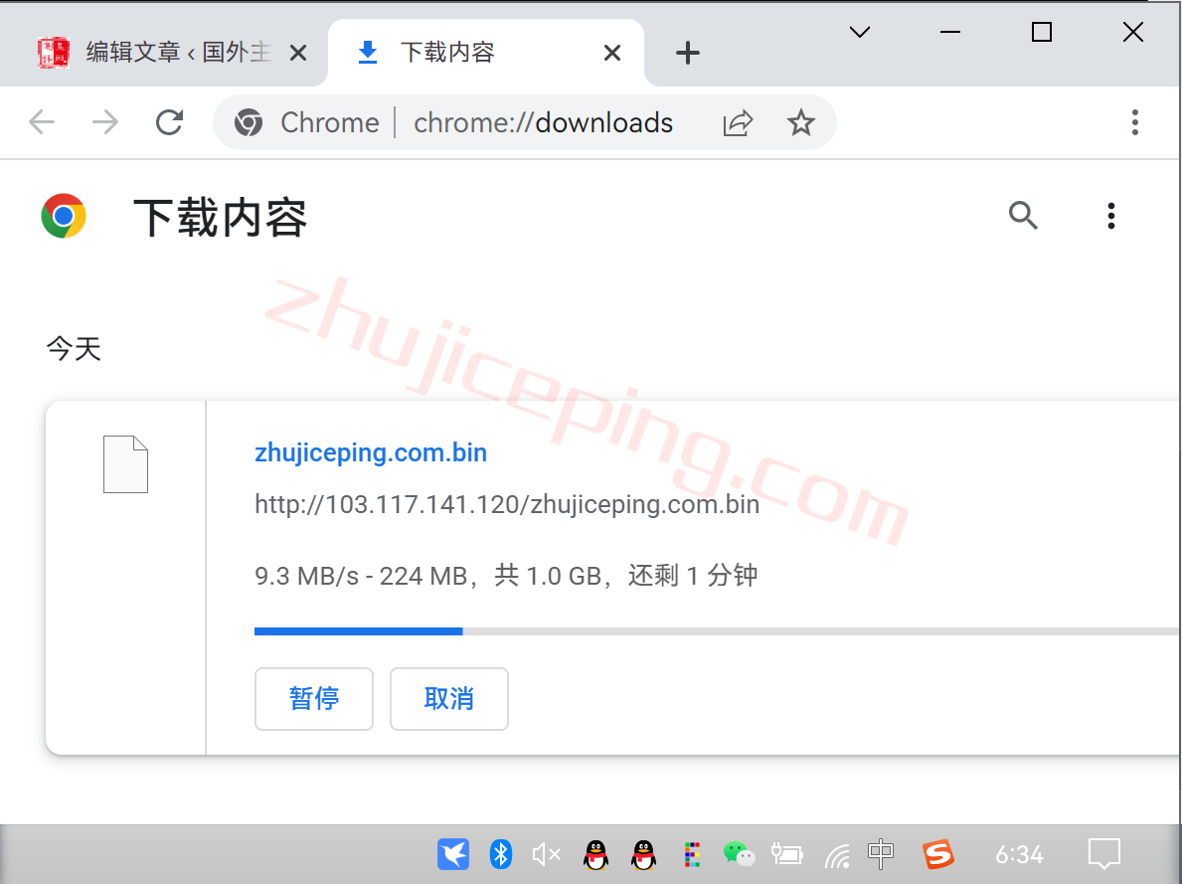1182x884 pixels.
Task: Check the battery power tray icon
Action: tap(787, 854)
